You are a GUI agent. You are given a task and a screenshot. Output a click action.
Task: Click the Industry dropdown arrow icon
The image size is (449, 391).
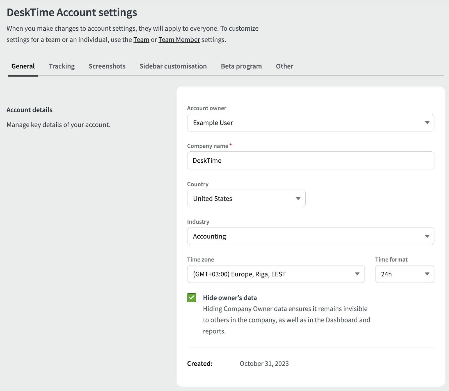[x=427, y=236]
